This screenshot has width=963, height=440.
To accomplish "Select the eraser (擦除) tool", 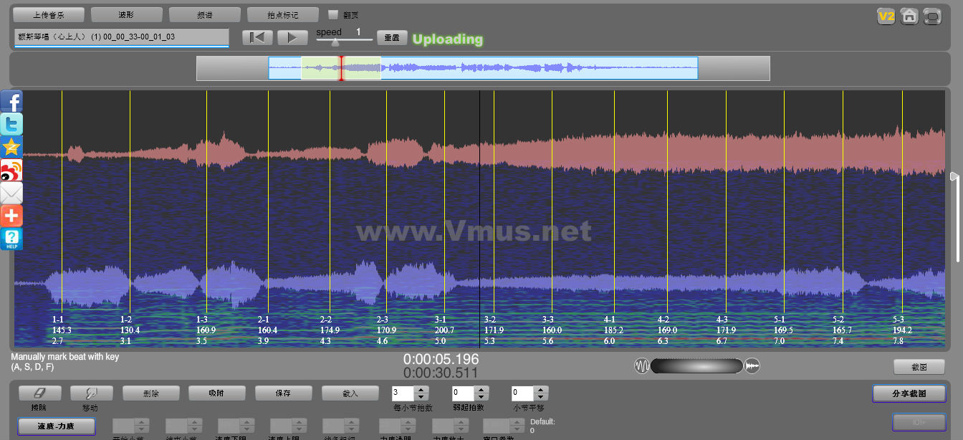I will pos(39,393).
